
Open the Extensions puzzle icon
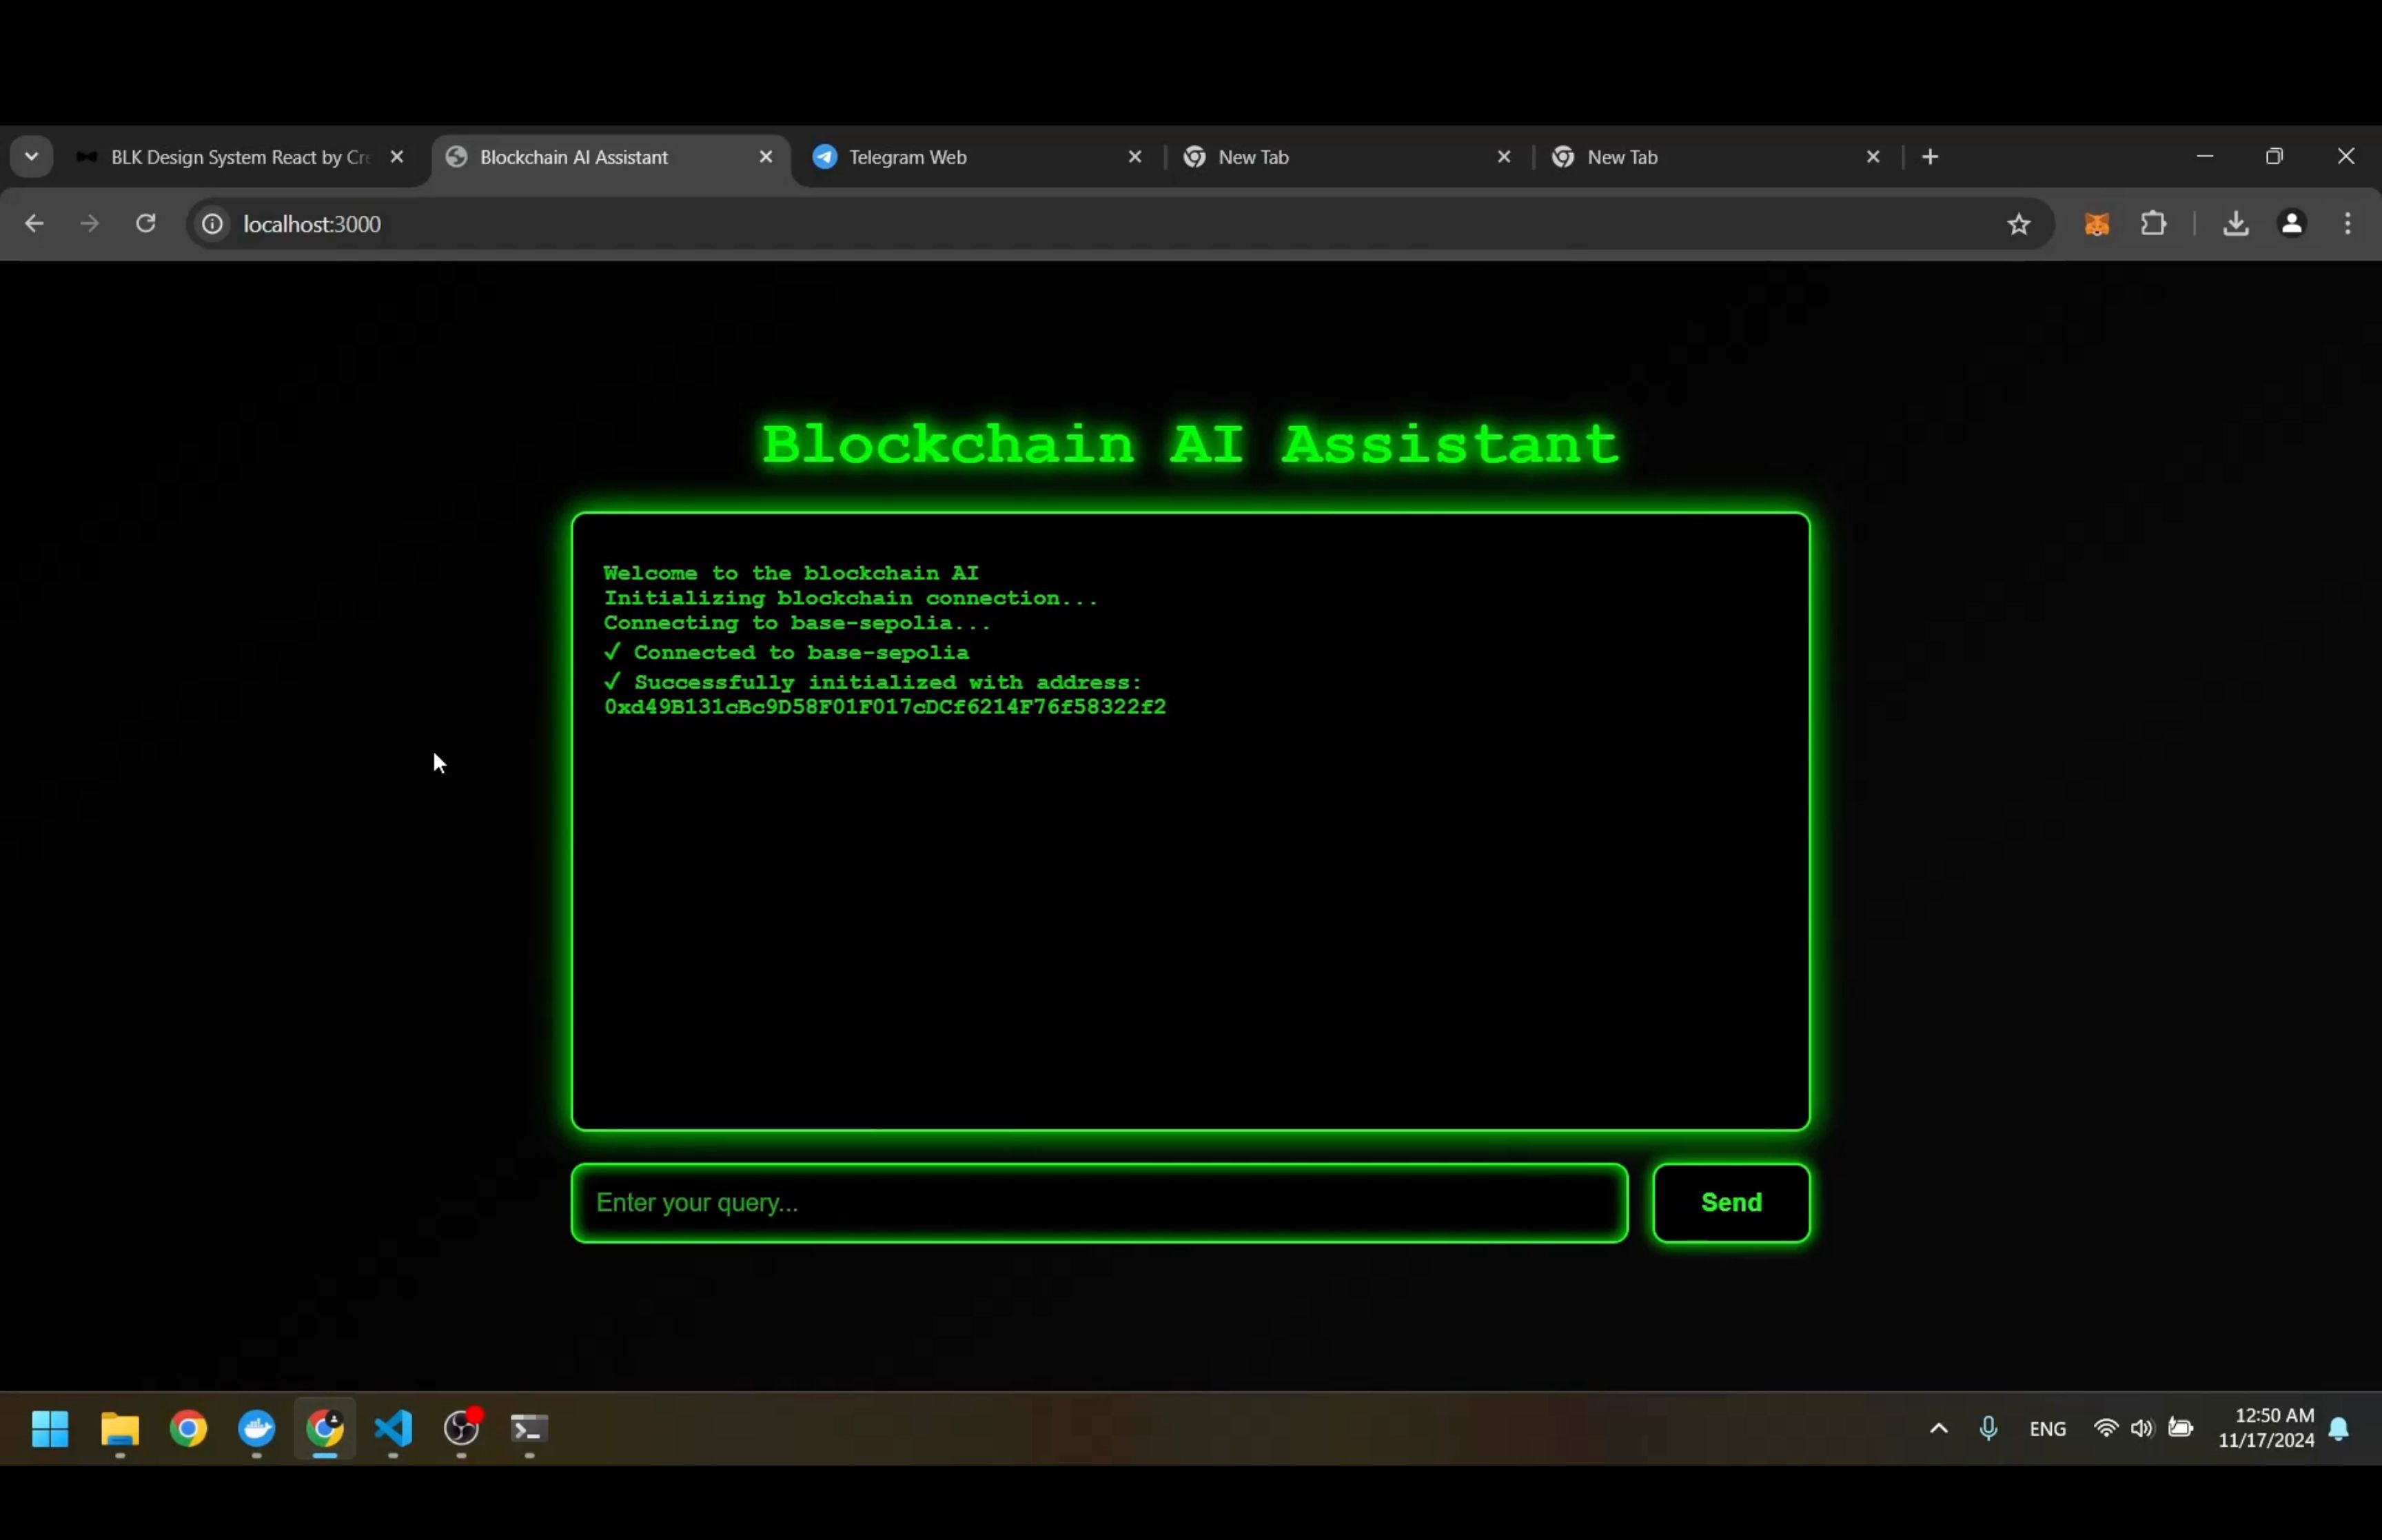pos(2154,223)
